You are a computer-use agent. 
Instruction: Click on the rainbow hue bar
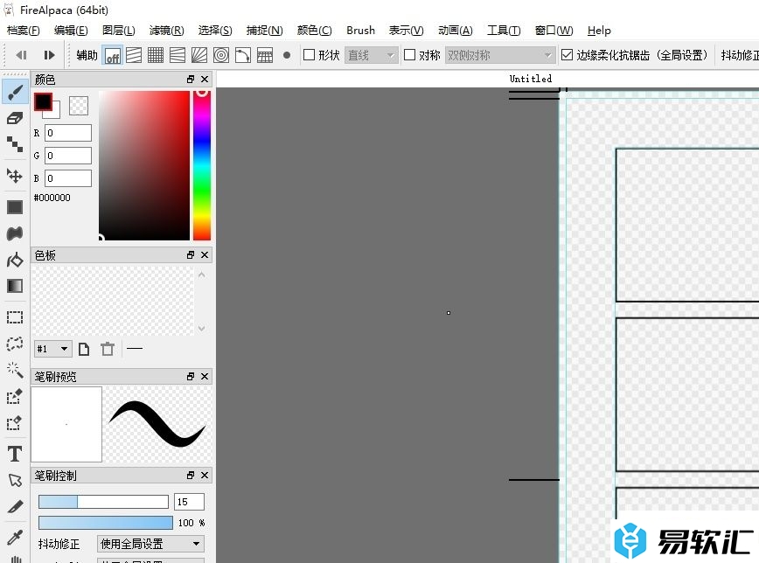pyautogui.click(x=202, y=165)
